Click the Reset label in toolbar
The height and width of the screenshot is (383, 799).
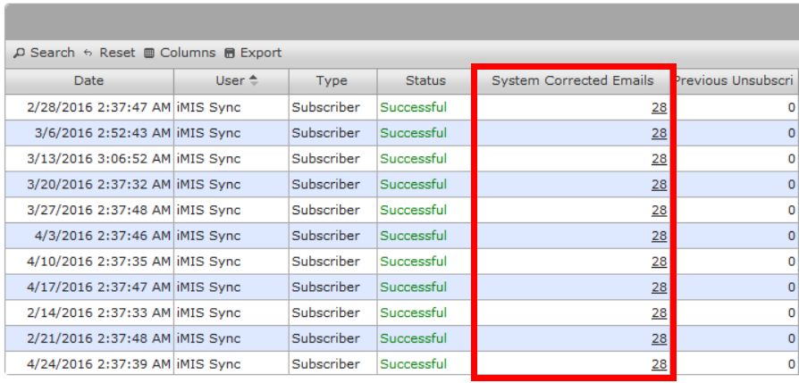117,53
